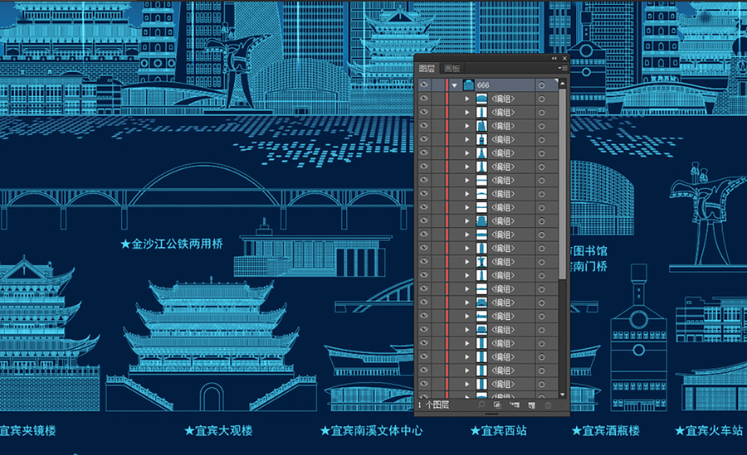
Task: Click the "1 个图层" layer count text
Action: point(433,404)
